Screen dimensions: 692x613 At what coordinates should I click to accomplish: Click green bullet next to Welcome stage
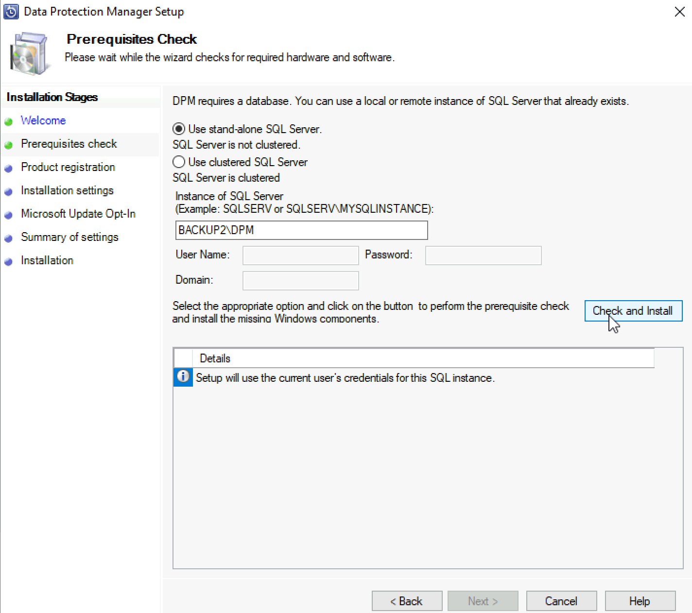8,122
